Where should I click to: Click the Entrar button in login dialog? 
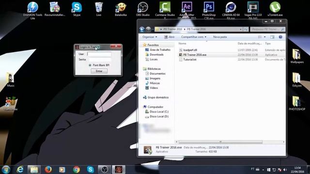coord(99,71)
